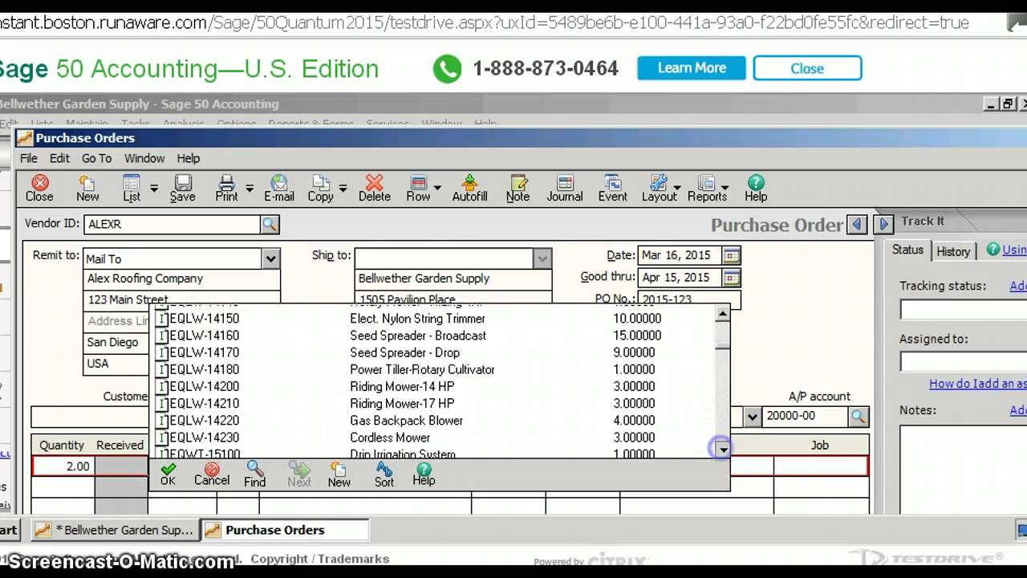Open the Copy button dropdown arrow
Screen dimensions: 1027x578
pos(343,189)
